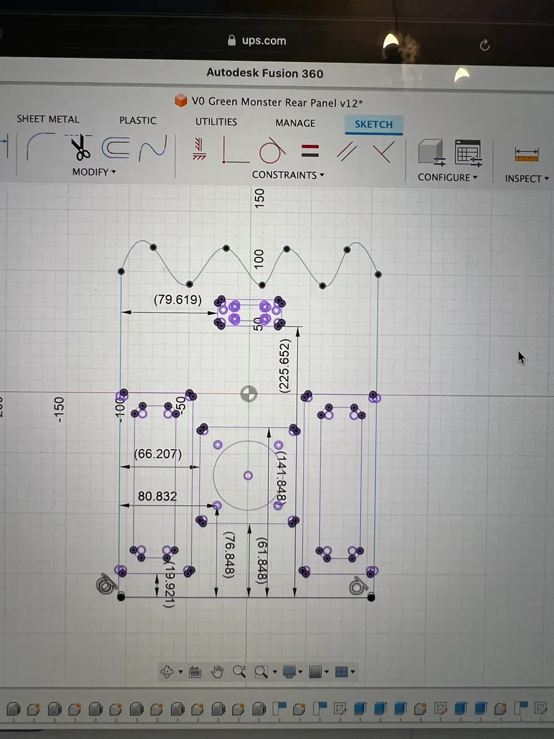The width and height of the screenshot is (554, 739).
Task: Expand the INSPECT dropdown
Action: tap(526, 179)
